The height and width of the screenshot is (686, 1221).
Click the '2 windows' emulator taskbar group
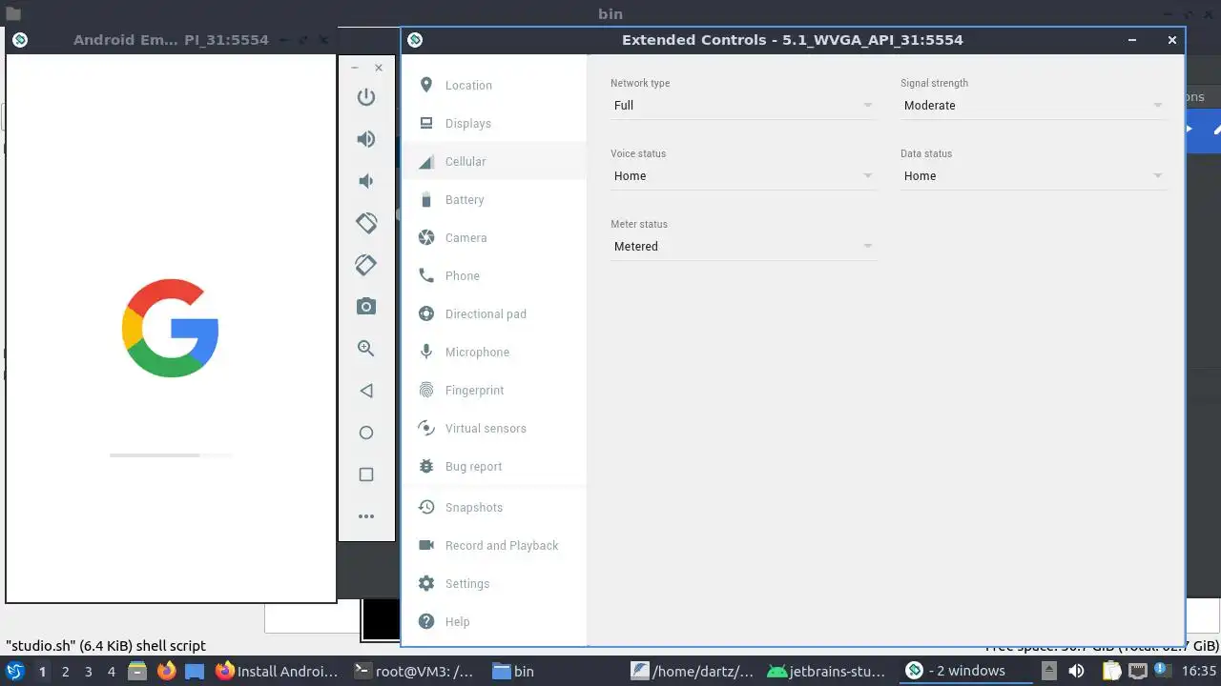point(965,671)
